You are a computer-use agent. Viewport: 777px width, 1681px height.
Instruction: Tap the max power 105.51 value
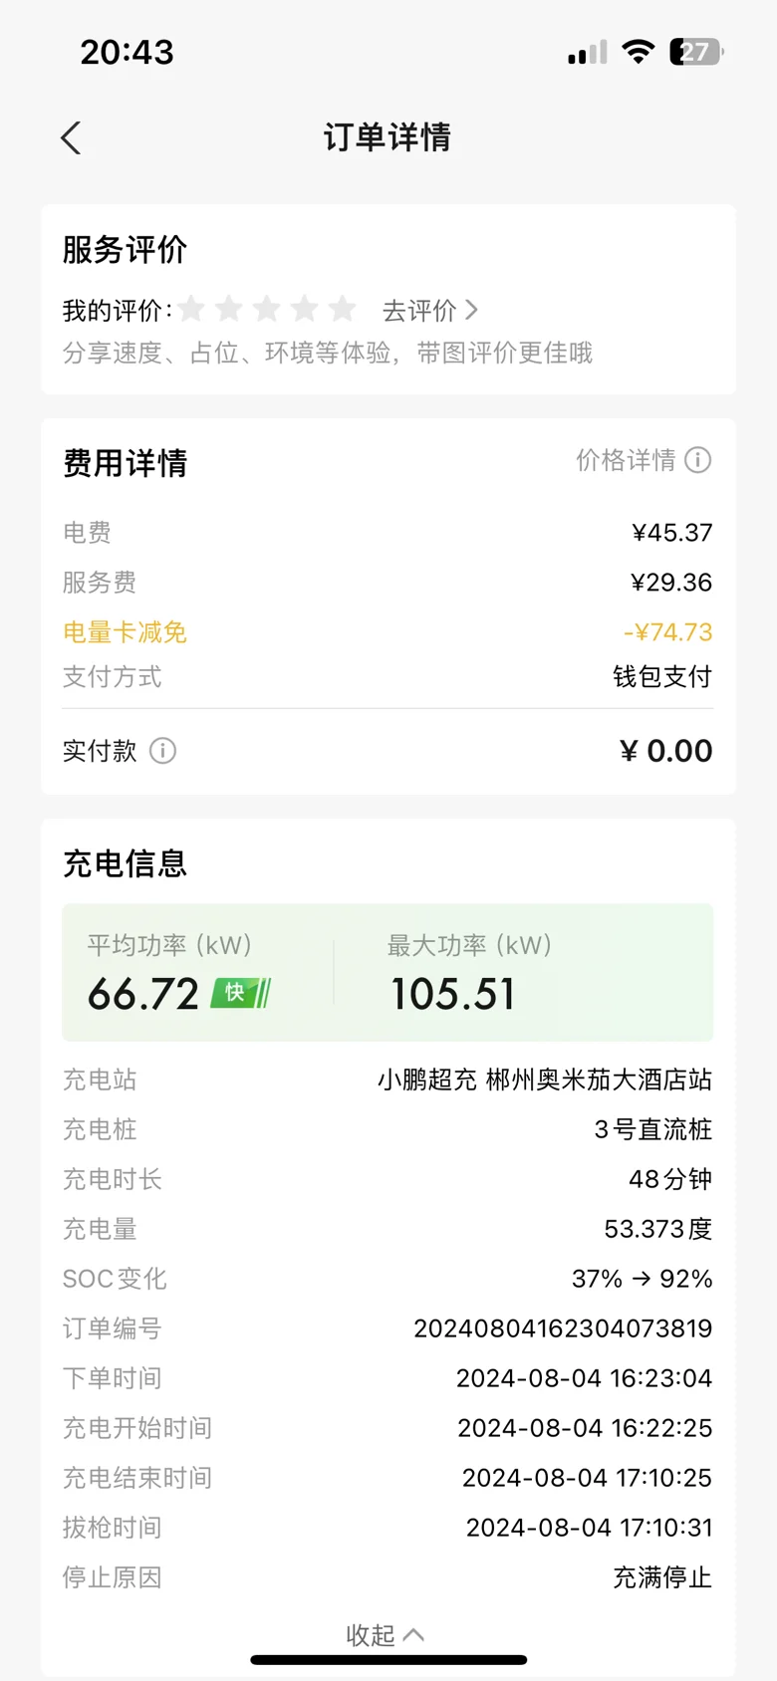[453, 994]
